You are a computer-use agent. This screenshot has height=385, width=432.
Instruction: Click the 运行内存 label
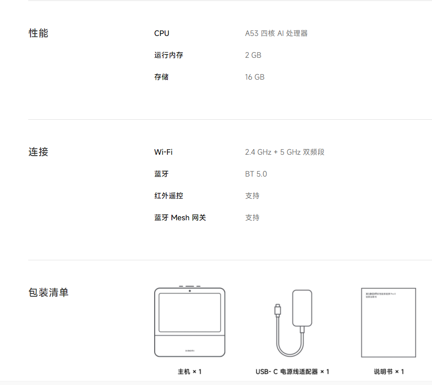(169, 55)
